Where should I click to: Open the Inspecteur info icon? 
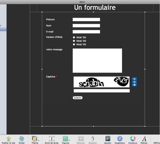point(120,139)
